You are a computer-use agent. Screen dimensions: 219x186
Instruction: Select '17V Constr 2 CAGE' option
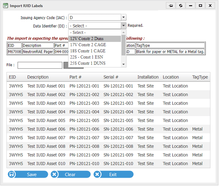pyautogui.click(x=95, y=45)
